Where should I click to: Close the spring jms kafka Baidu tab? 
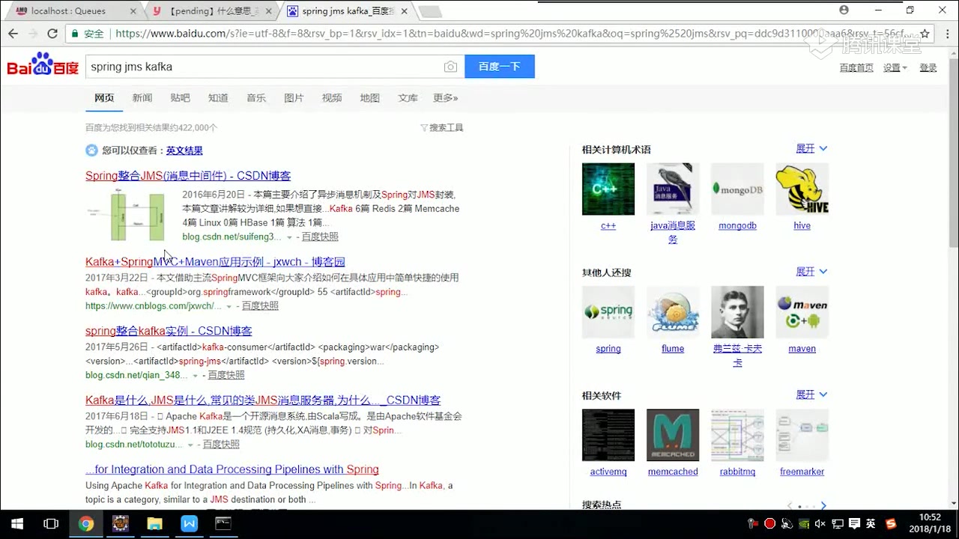(x=405, y=11)
